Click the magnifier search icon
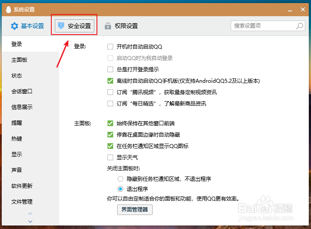 point(300,26)
